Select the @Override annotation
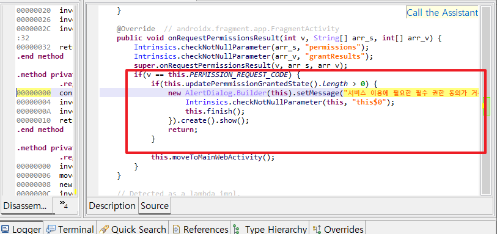The width and height of the screenshot is (497, 234). click(x=136, y=29)
